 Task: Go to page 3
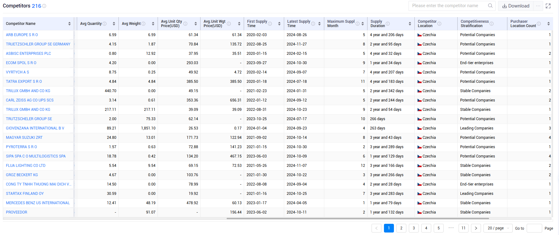pos(414,228)
